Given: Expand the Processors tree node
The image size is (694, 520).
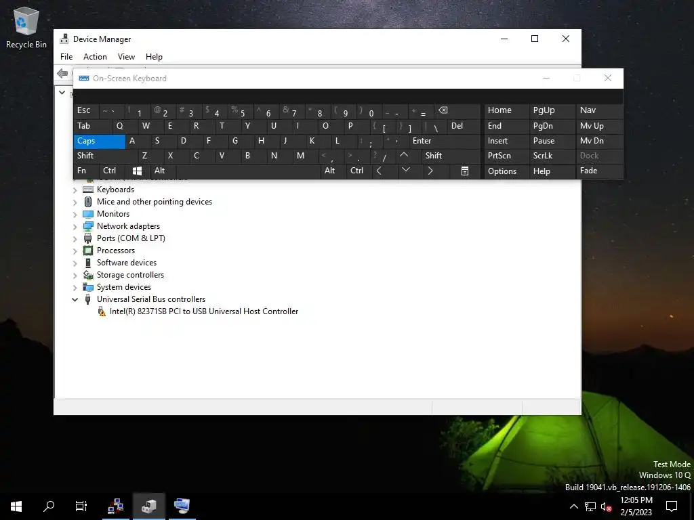Looking at the screenshot, I should tap(75, 251).
